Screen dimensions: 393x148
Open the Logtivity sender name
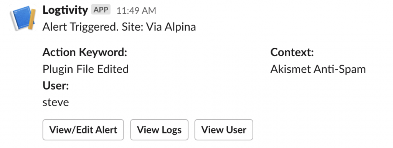[x=65, y=10]
